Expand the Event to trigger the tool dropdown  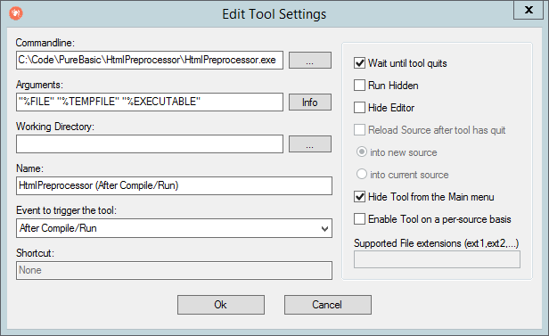[x=174, y=228]
